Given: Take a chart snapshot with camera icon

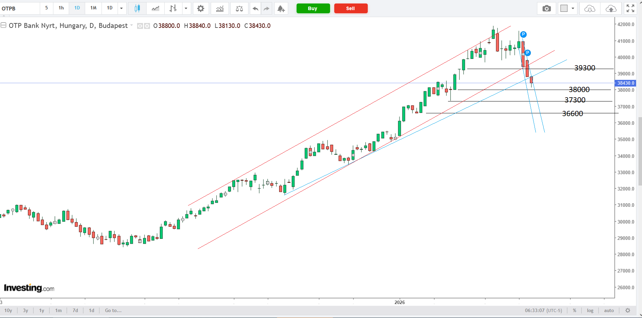Looking at the screenshot, I should pyautogui.click(x=546, y=8).
